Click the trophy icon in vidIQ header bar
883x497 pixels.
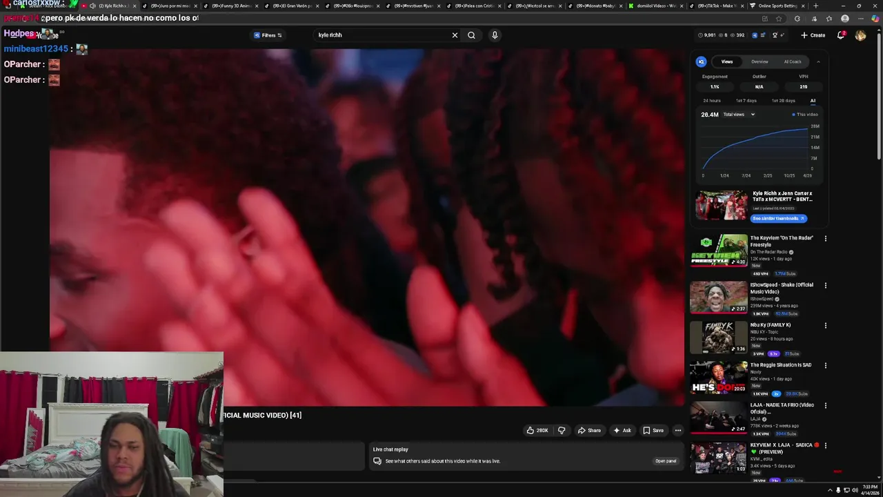(775, 35)
